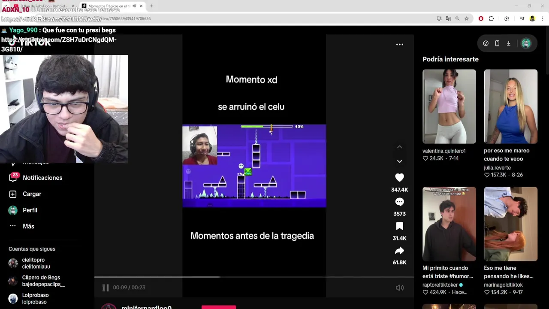
Task: Click the video player area
Action: [x=254, y=166]
